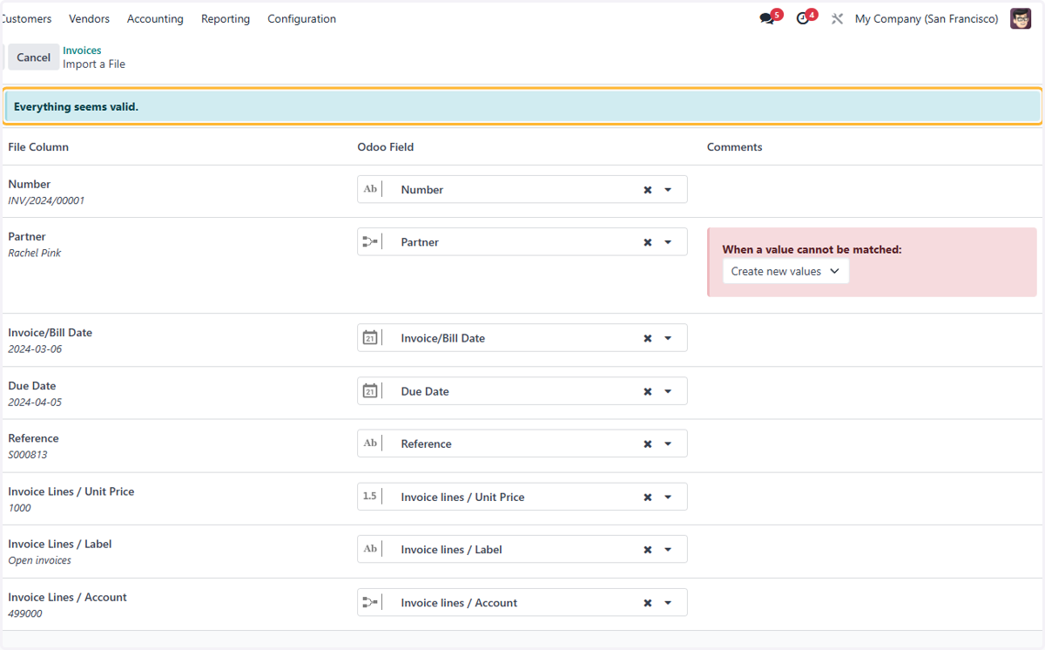Click the 1.5 numeric icon beside Unit Price

pyautogui.click(x=370, y=496)
